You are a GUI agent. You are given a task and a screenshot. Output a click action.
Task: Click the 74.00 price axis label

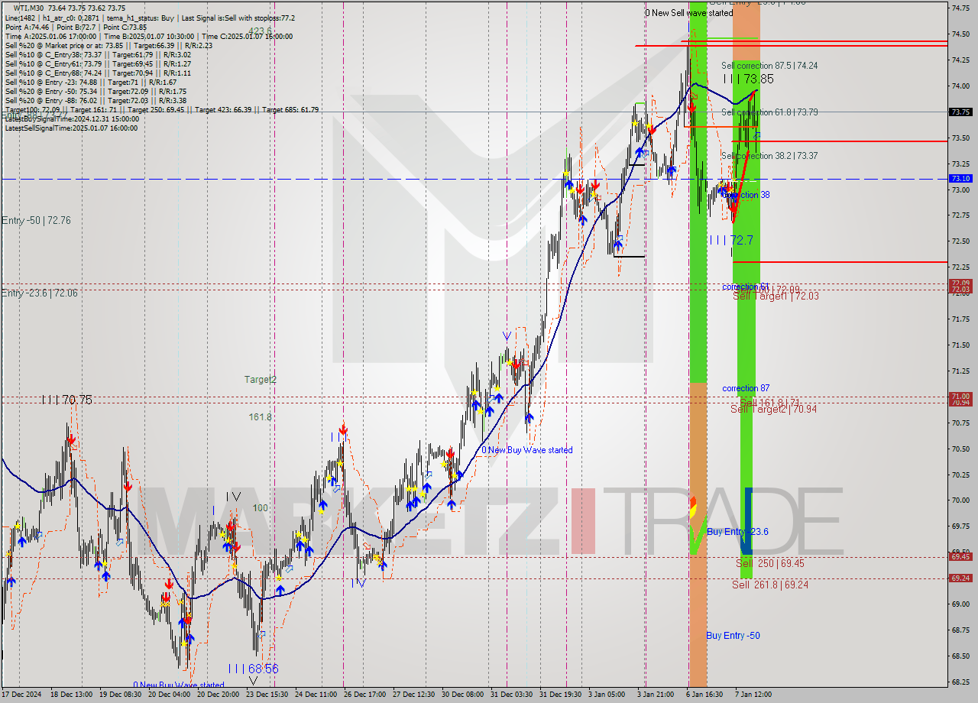tap(960, 86)
